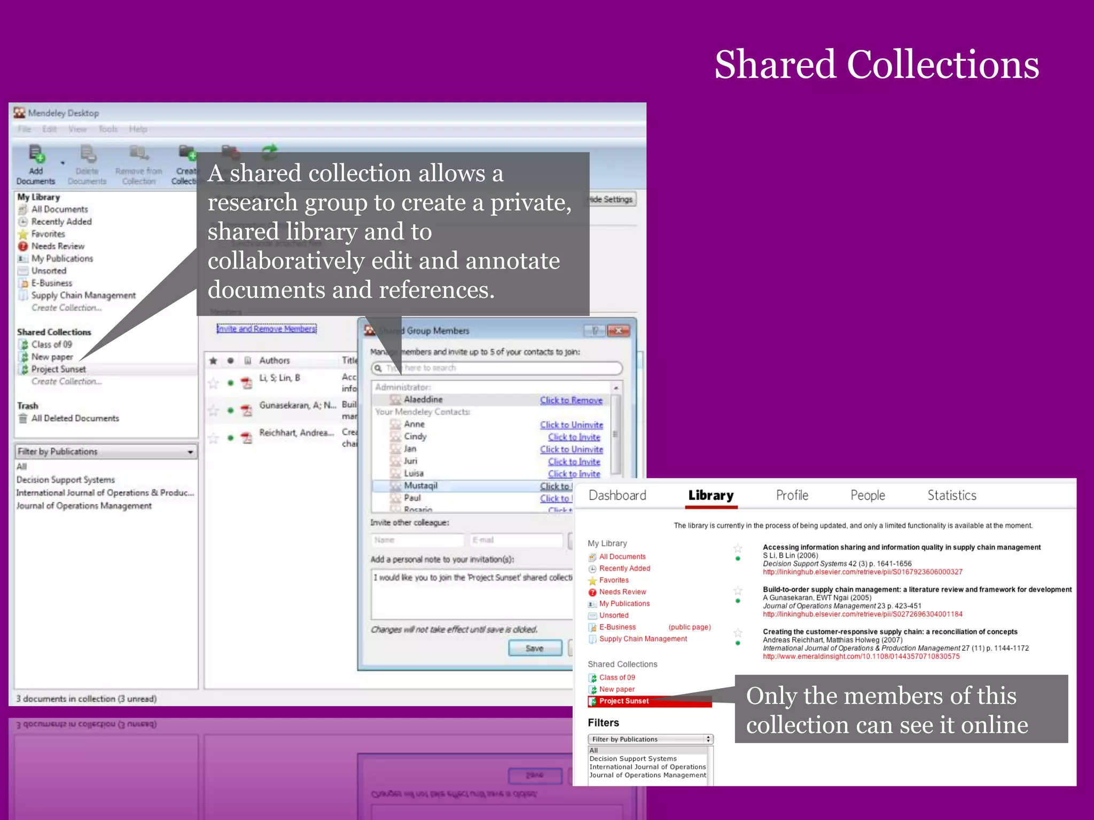Select Recently Added in desktop sidebar
Viewport: 1094px width, 820px height.
tap(61, 222)
